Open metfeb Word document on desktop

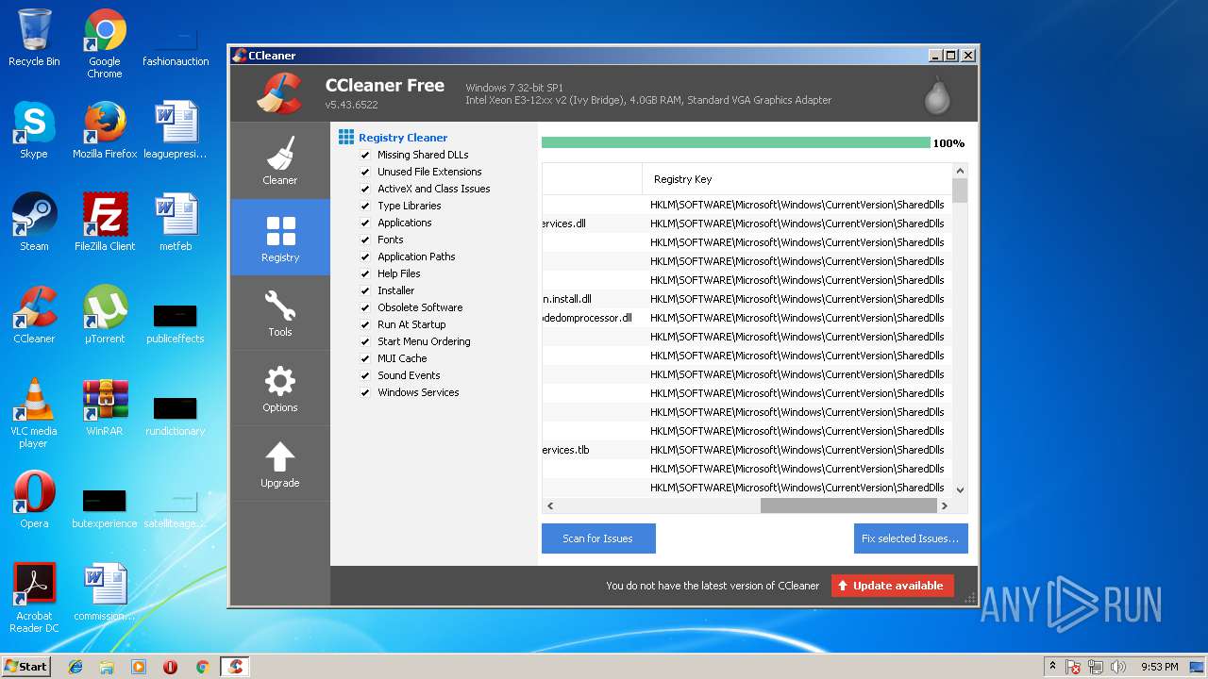coord(176,223)
